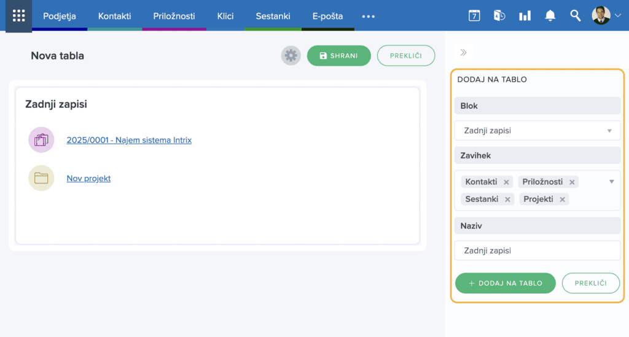Remove the Kontakti tag from Zavihek

(x=506, y=182)
